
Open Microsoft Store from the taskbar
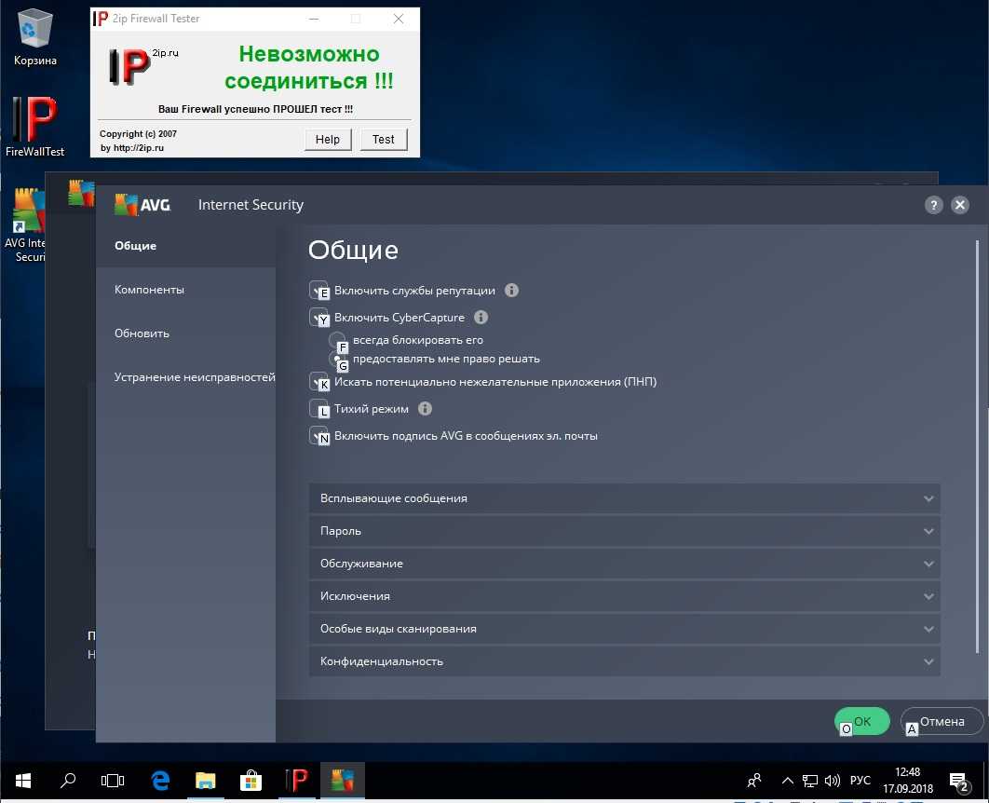click(x=251, y=781)
